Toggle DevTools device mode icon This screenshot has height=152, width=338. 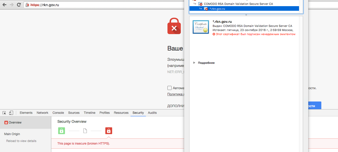click(11, 113)
